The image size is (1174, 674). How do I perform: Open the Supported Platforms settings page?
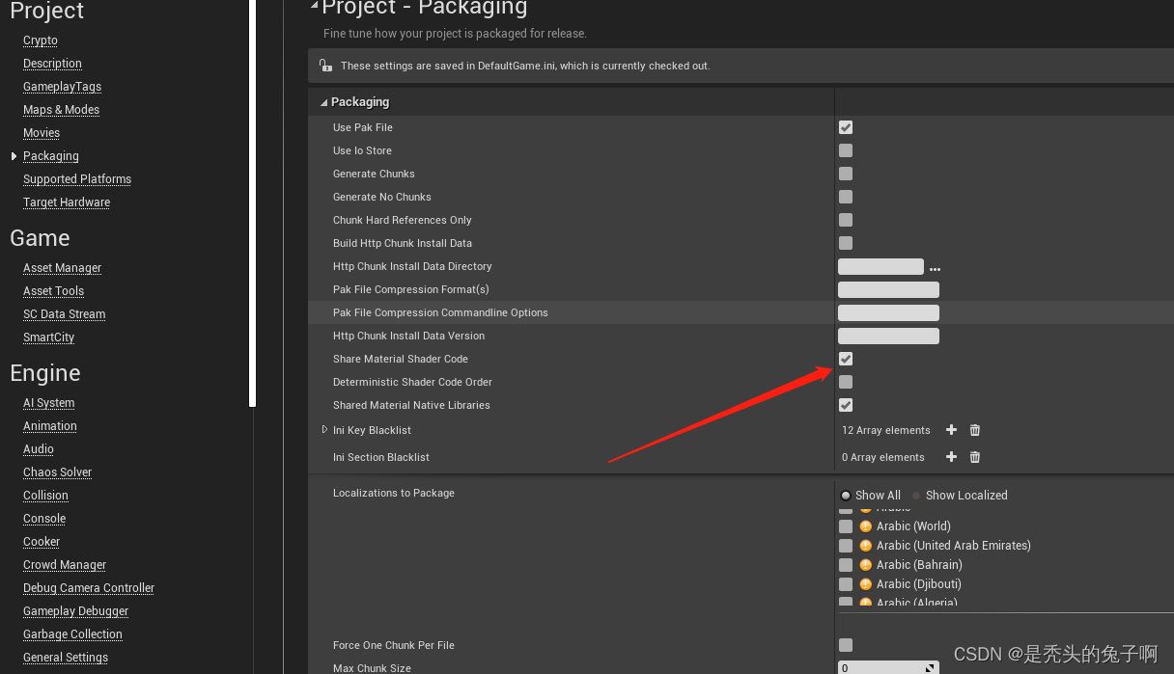tap(77, 179)
